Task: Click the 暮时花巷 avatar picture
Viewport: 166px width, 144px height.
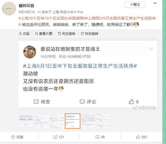Action: (x=9, y=9)
